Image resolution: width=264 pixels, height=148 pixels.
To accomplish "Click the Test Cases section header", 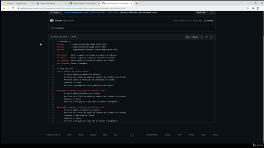I will [x=65, y=69].
